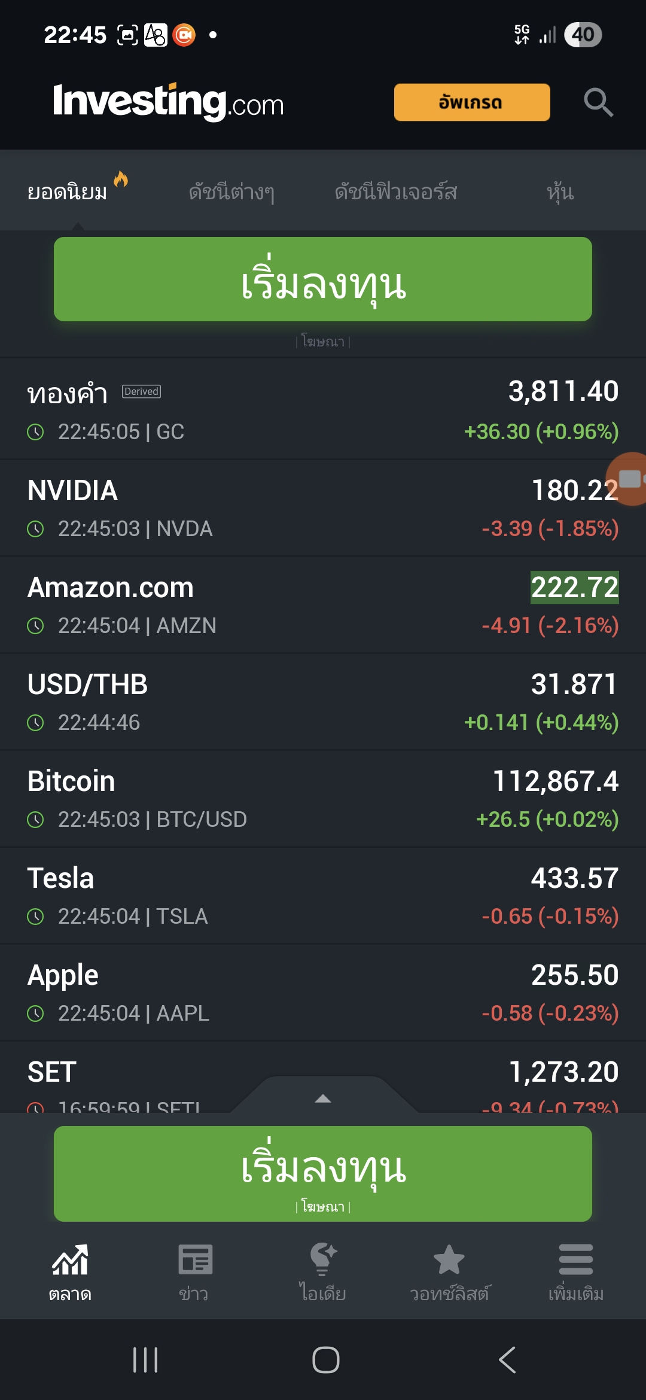Select the หุ้น tab
The height and width of the screenshot is (1400, 646).
[x=560, y=192]
